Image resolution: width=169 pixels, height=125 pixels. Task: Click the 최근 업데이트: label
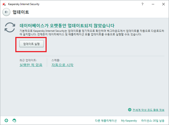pyautogui.click(x=28, y=60)
